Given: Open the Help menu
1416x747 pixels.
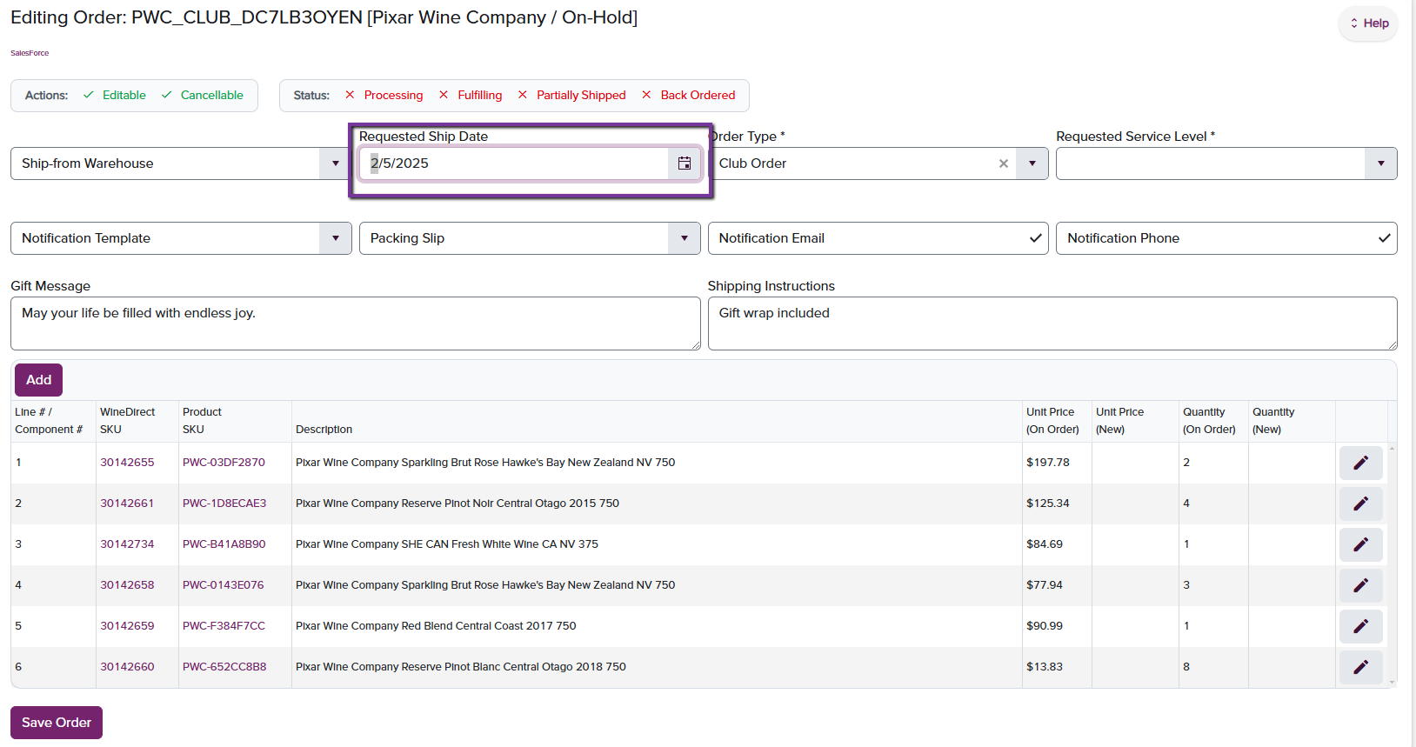Looking at the screenshot, I should coord(1368,23).
